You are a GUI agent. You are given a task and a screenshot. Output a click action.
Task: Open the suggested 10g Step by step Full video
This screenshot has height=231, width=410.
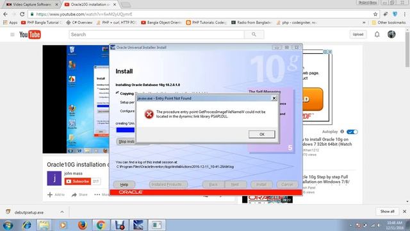326,179
